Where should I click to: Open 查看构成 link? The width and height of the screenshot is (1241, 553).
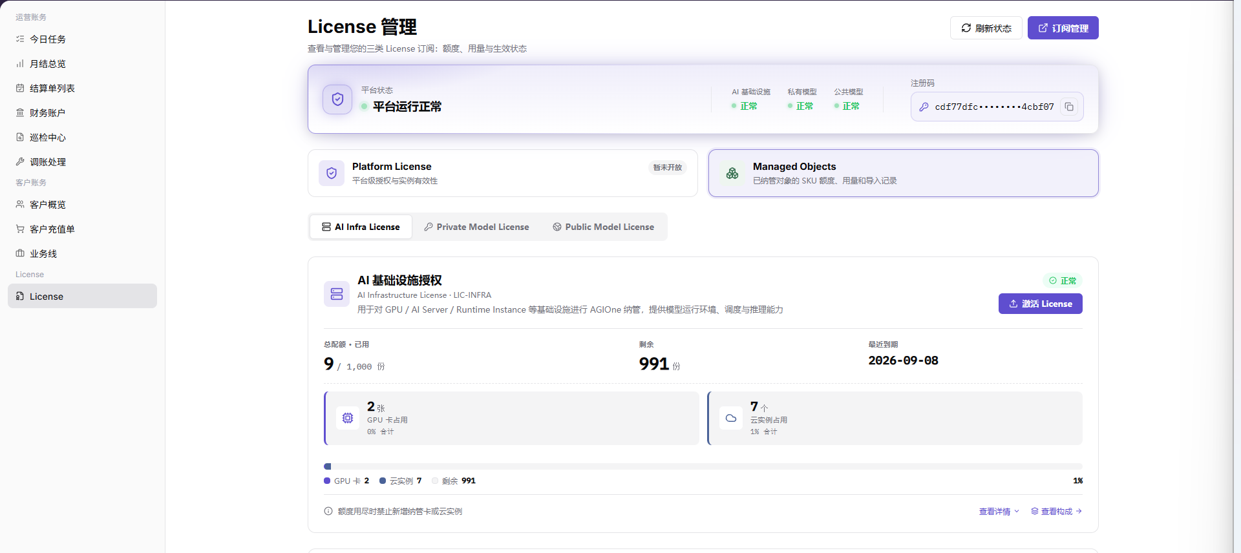(1056, 511)
